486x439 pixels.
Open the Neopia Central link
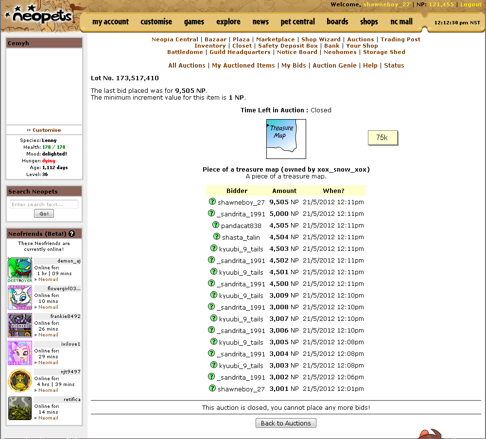coord(175,39)
